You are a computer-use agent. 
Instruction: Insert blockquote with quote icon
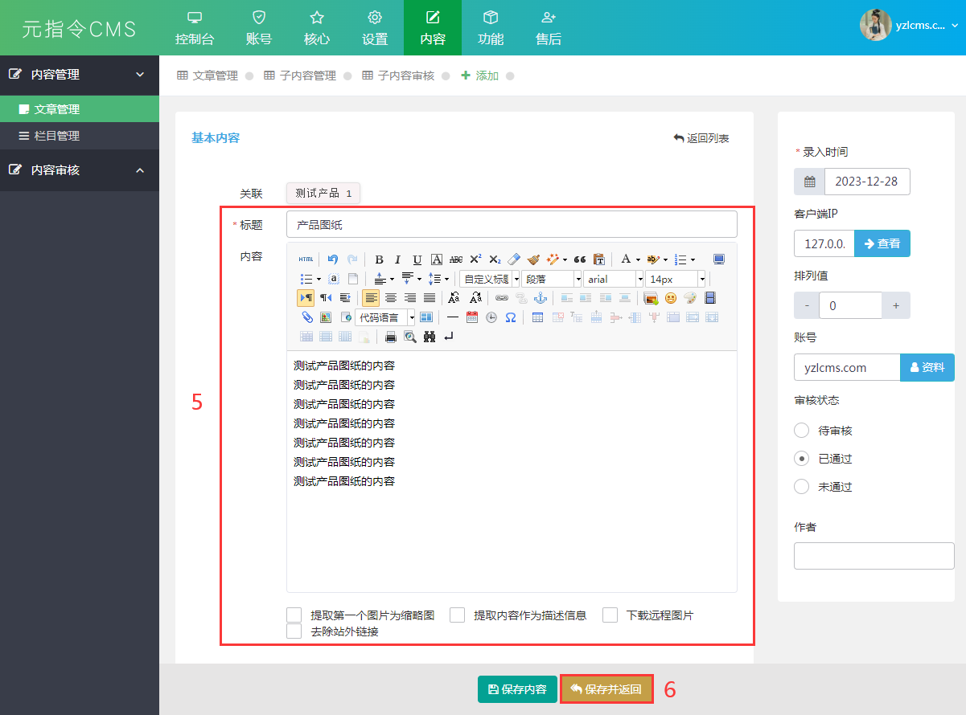579,259
